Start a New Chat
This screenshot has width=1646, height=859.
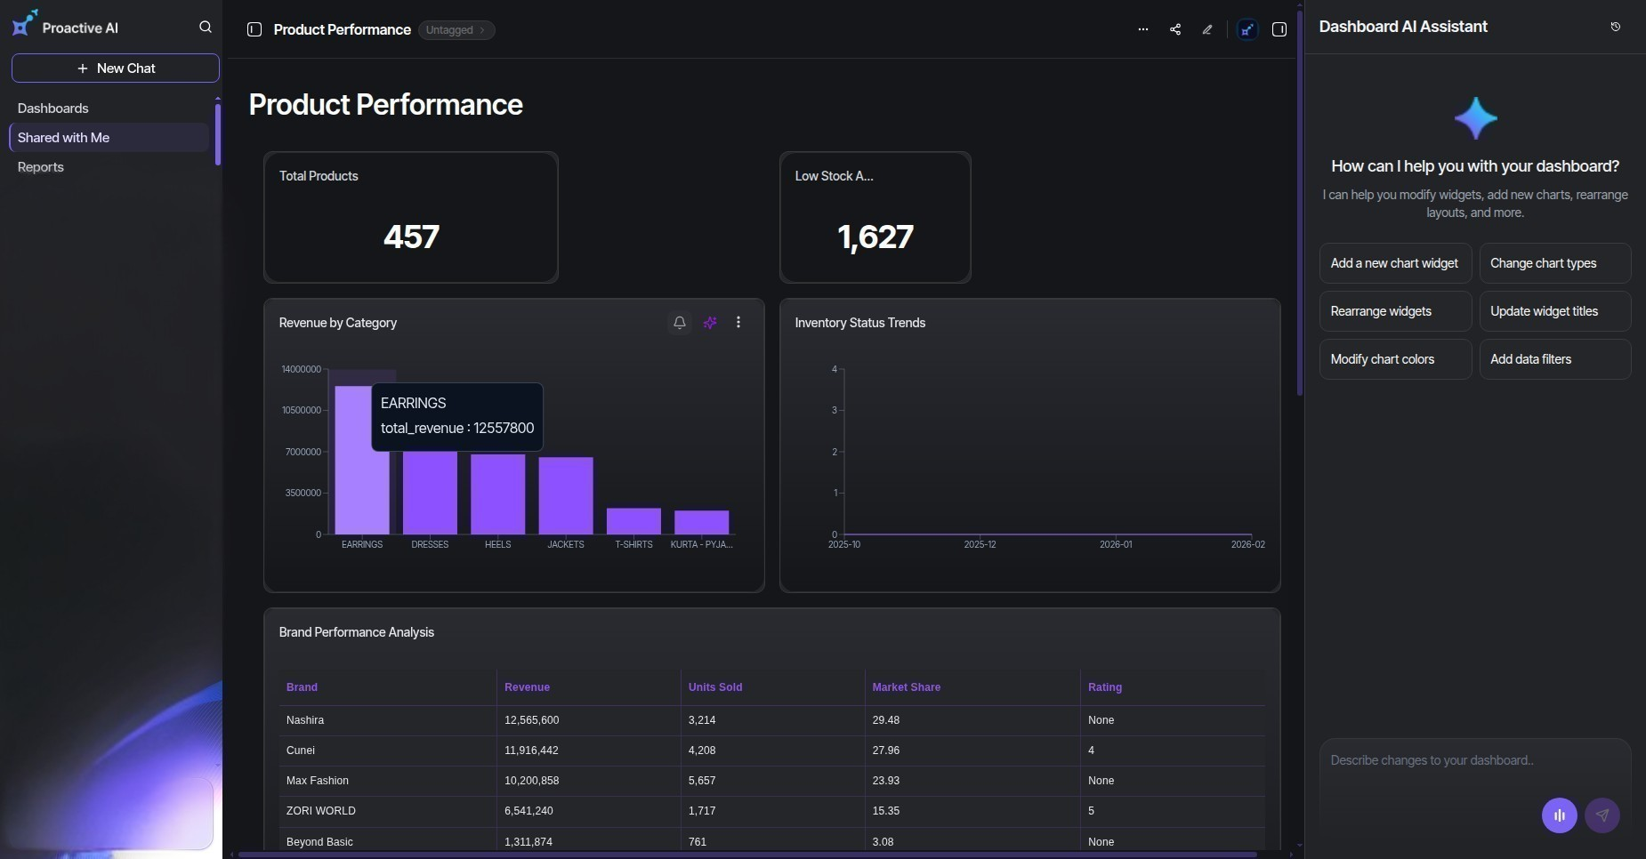click(x=116, y=68)
